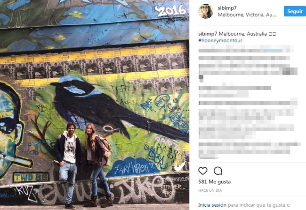Screen dimensions: 306x210
Task: Click the first blurred comment line
Action: pos(246,49)
